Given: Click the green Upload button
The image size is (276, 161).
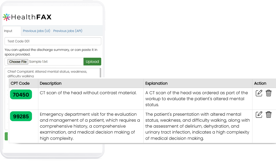Looking at the screenshot, I should [92, 62].
